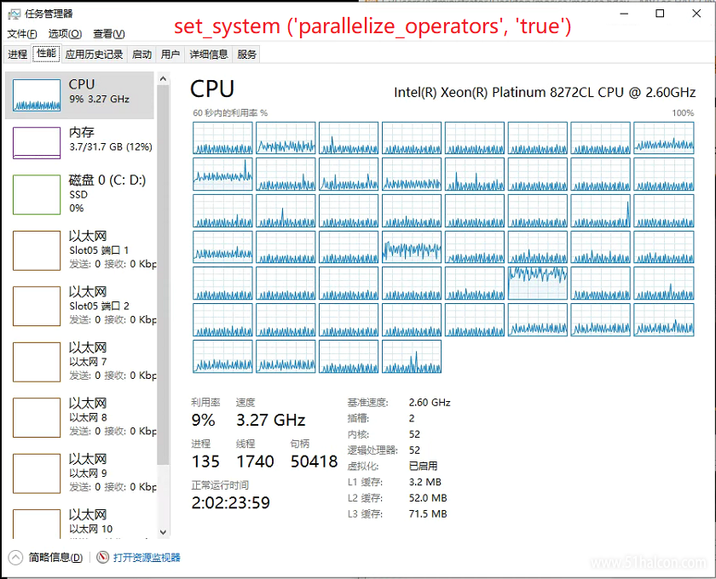The image size is (716, 579).
Task: Switch to the 启动 tab
Action: click(141, 54)
